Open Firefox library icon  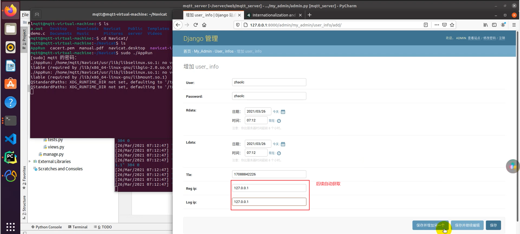[486, 25]
